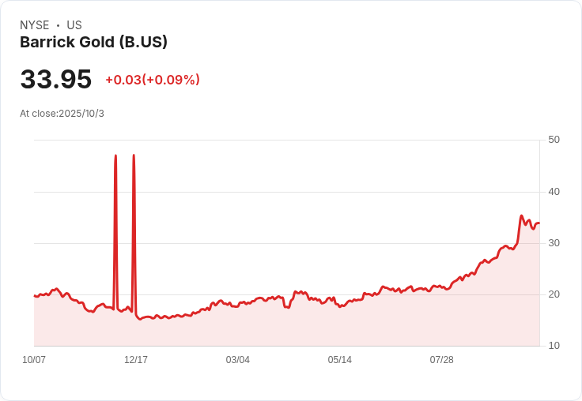Click the 12/17 date label on x-axis
The height and width of the screenshot is (401, 582).
click(136, 359)
